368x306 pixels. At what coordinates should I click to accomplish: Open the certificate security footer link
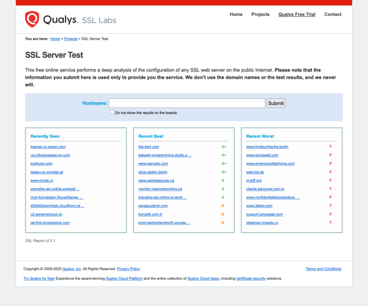(x=251, y=279)
